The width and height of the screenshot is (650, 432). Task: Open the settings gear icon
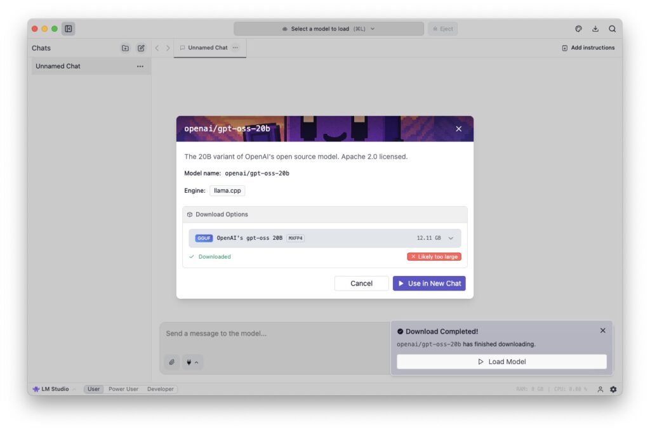coord(613,389)
